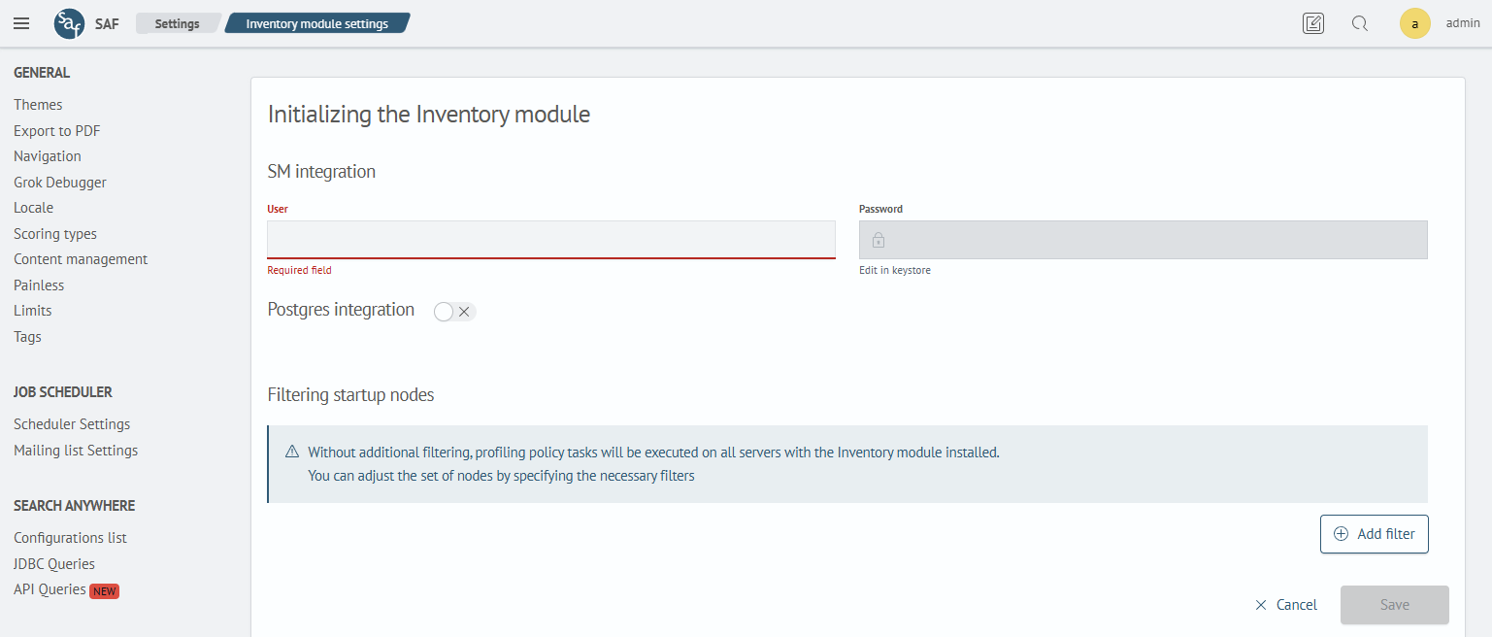
Task: Click the warning triangle icon in filter notice
Action: click(x=292, y=452)
